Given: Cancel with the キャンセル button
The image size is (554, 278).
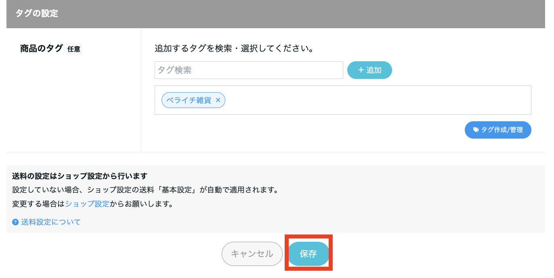Looking at the screenshot, I should (x=252, y=254).
